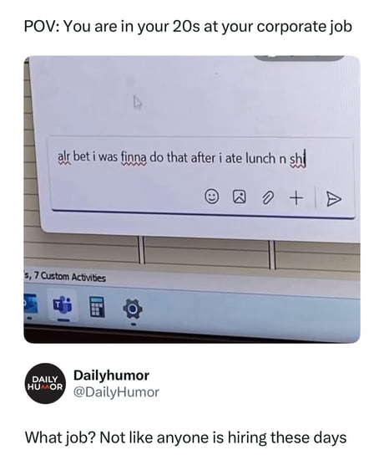Send the message with the arrow icon
Viewport: 384px width, 465px height.
pyautogui.click(x=333, y=199)
